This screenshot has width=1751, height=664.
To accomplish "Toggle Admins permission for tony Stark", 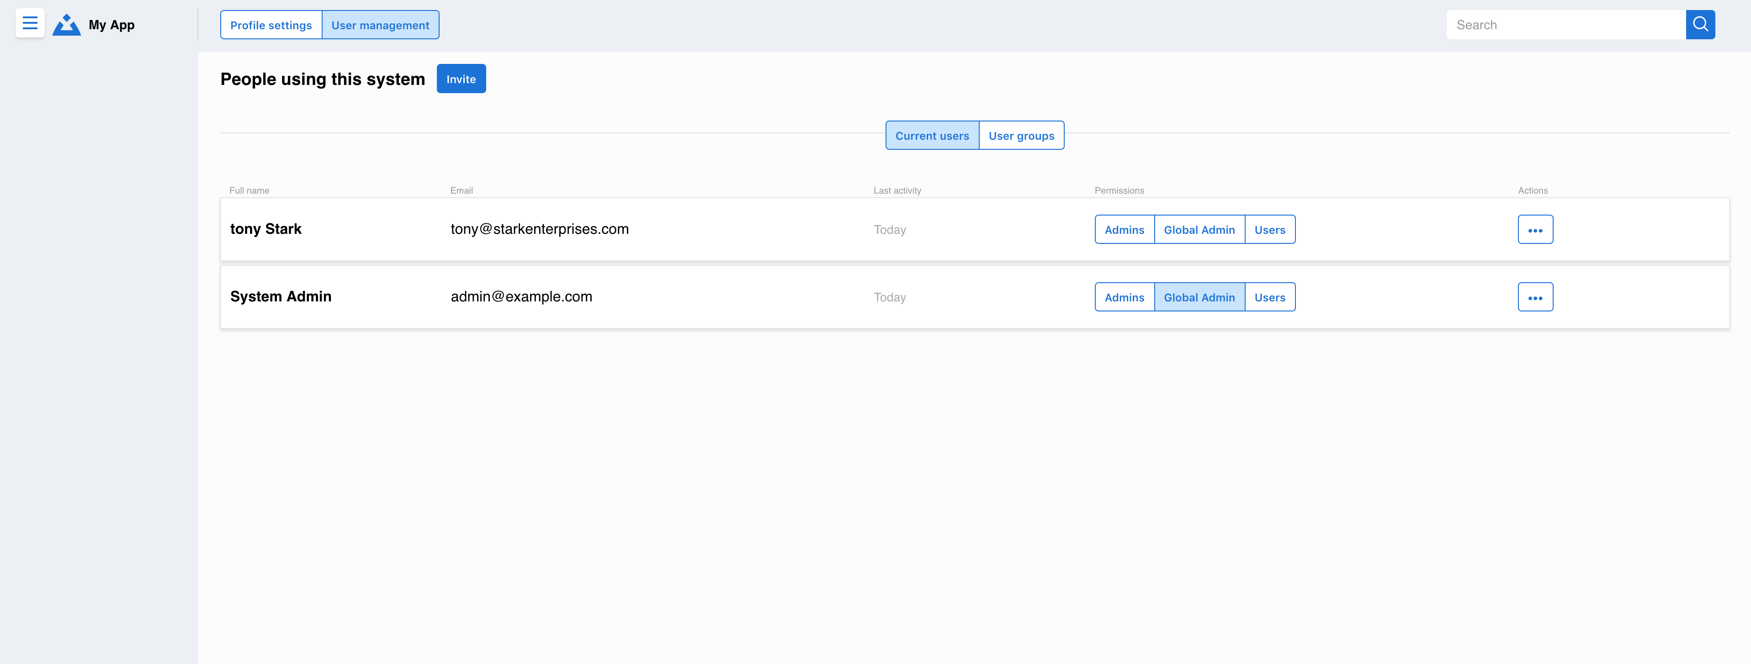I will click(x=1124, y=229).
